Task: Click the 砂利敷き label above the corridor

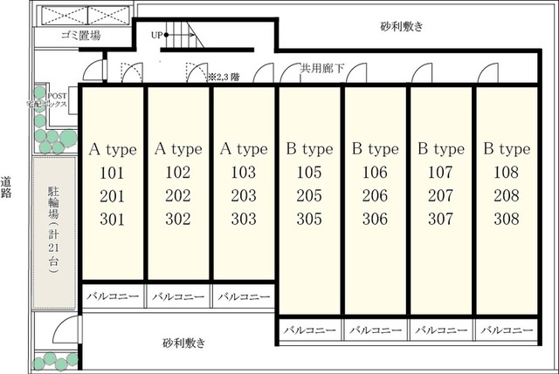Action: (402, 26)
